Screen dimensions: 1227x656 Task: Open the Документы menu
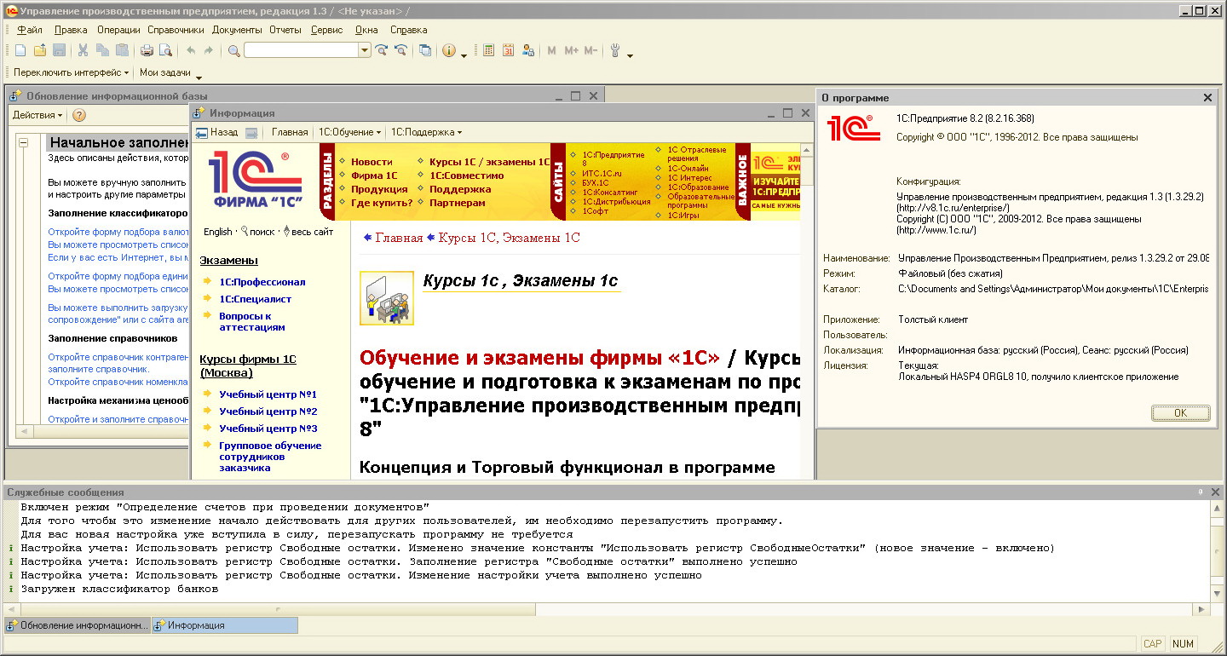pyautogui.click(x=237, y=30)
